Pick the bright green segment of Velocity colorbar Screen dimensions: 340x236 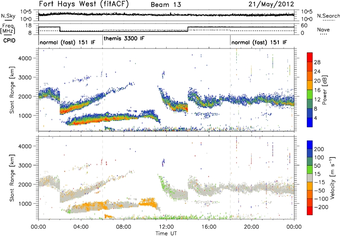point(310,170)
